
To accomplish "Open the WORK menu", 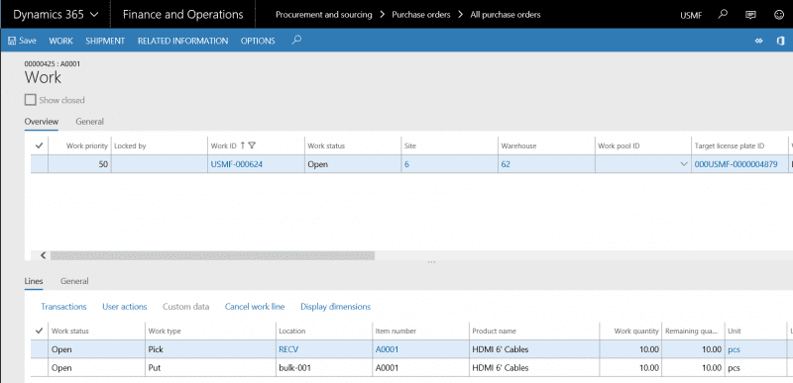I will click(x=60, y=41).
